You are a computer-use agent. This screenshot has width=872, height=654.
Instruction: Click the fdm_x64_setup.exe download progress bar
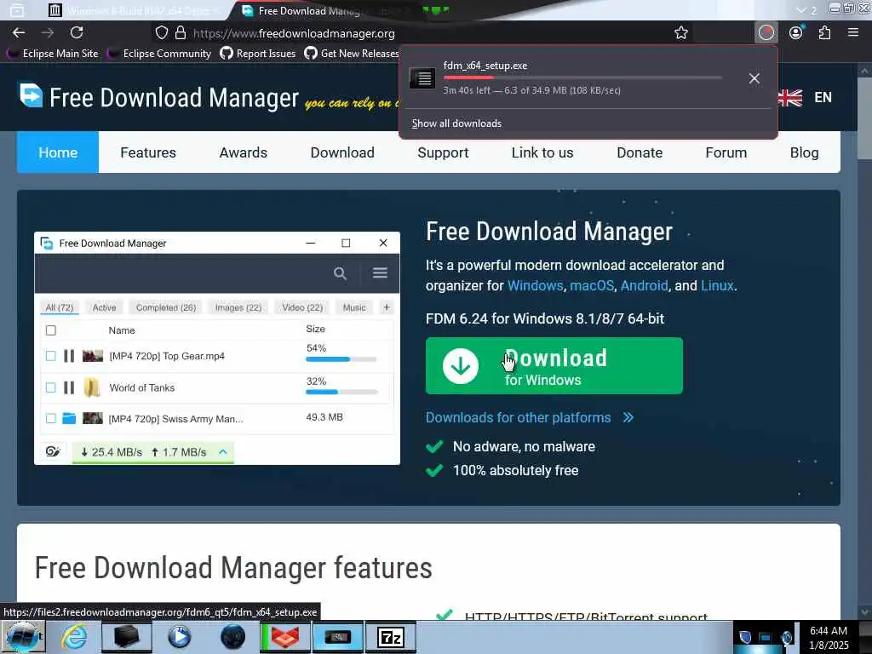click(582, 77)
